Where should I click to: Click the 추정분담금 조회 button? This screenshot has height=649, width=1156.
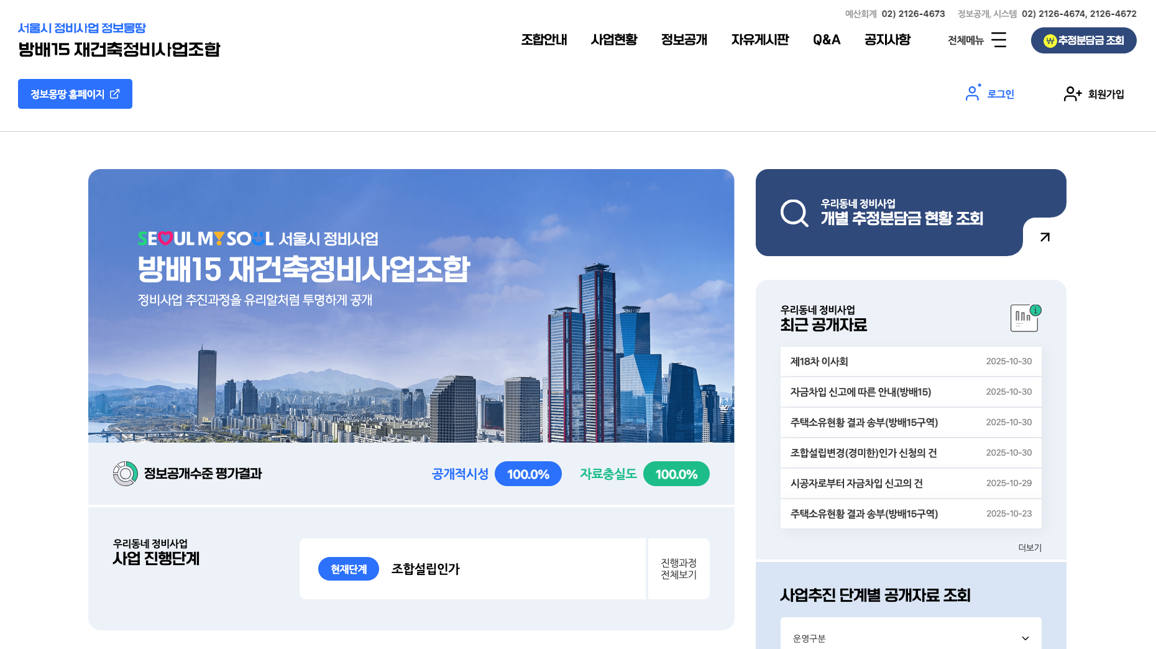tap(1083, 40)
